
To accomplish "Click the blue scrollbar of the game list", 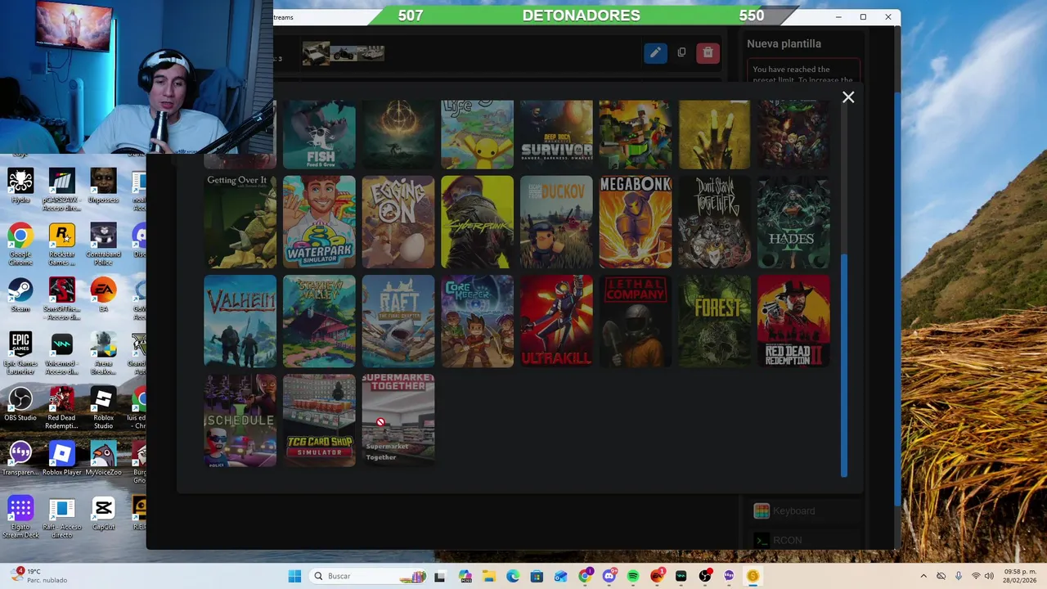I will click(843, 365).
